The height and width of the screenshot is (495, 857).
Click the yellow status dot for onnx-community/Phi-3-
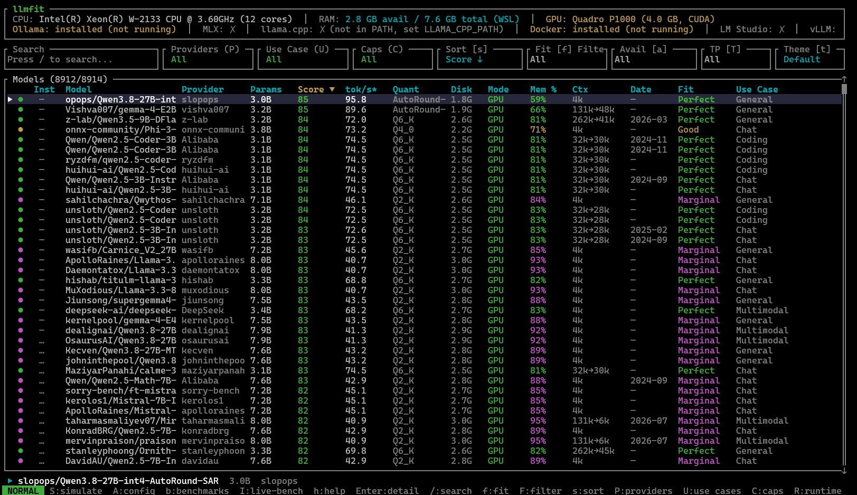point(21,129)
